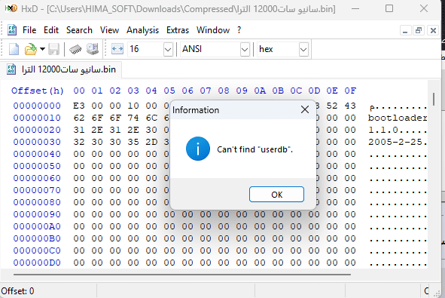Open the Search menu
445x298 pixels.
pyautogui.click(x=79, y=30)
